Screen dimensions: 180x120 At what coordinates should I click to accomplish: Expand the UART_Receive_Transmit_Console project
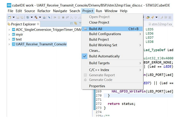(x=9, y=44)
